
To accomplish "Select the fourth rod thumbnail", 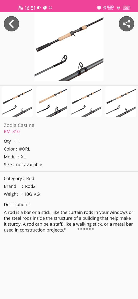I will 121,102.
